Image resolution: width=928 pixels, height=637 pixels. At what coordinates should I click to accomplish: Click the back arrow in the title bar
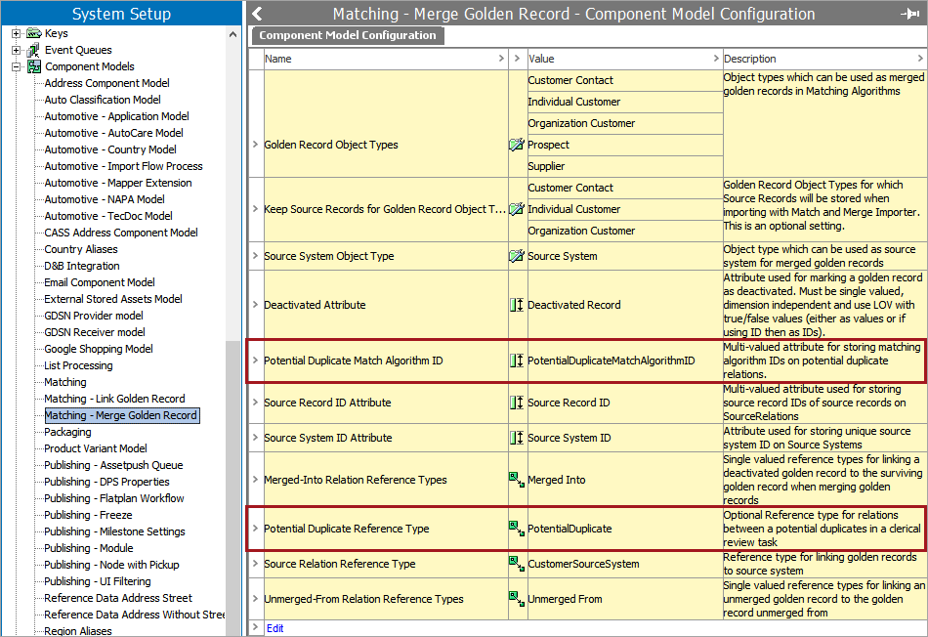[x=257, y=14]
